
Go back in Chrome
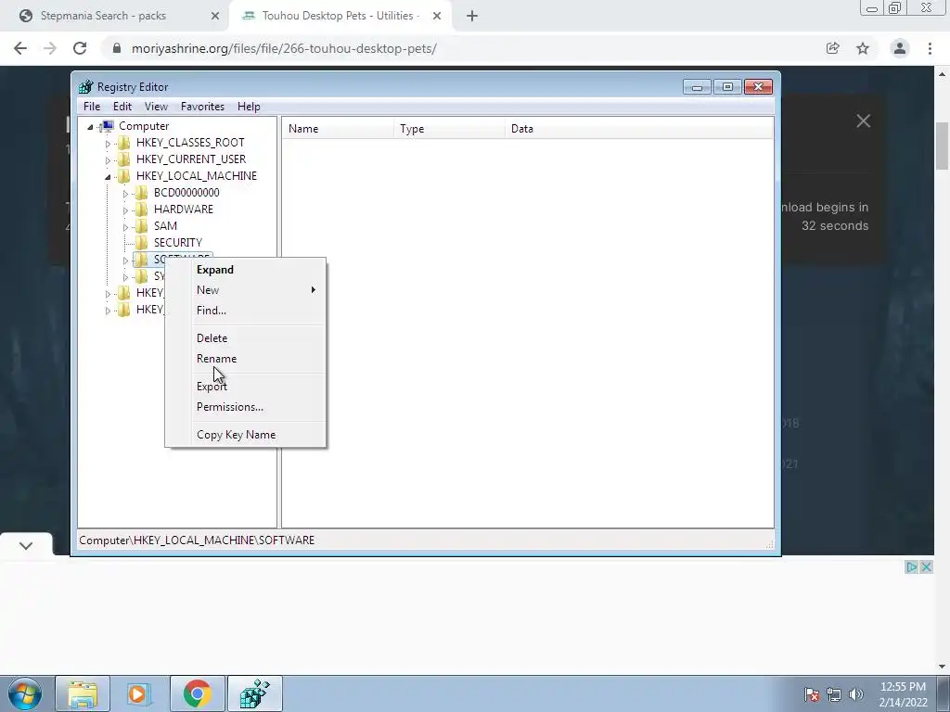[20, 48]
